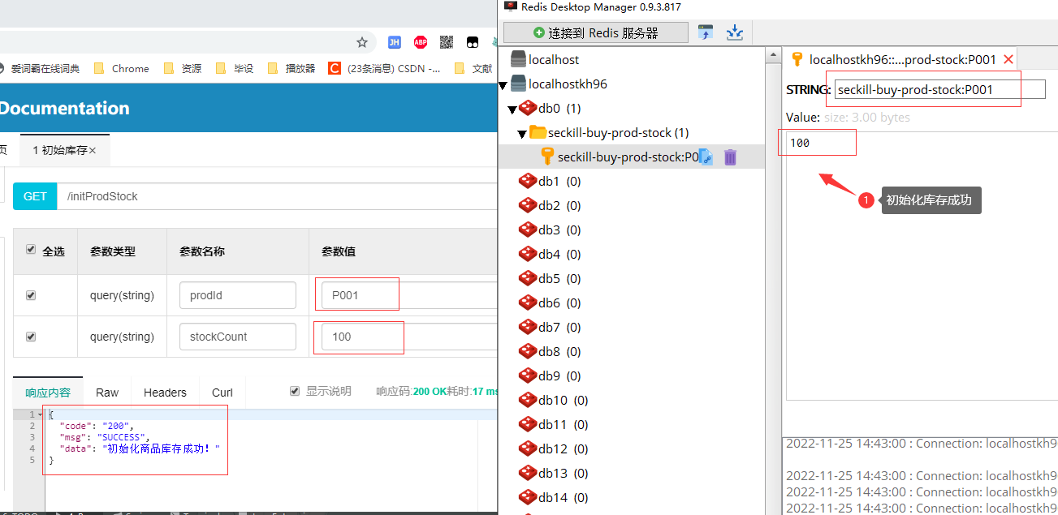Click the localhostkh96 server icon
Screen dimensions: 1058x515
pos(517,84)
